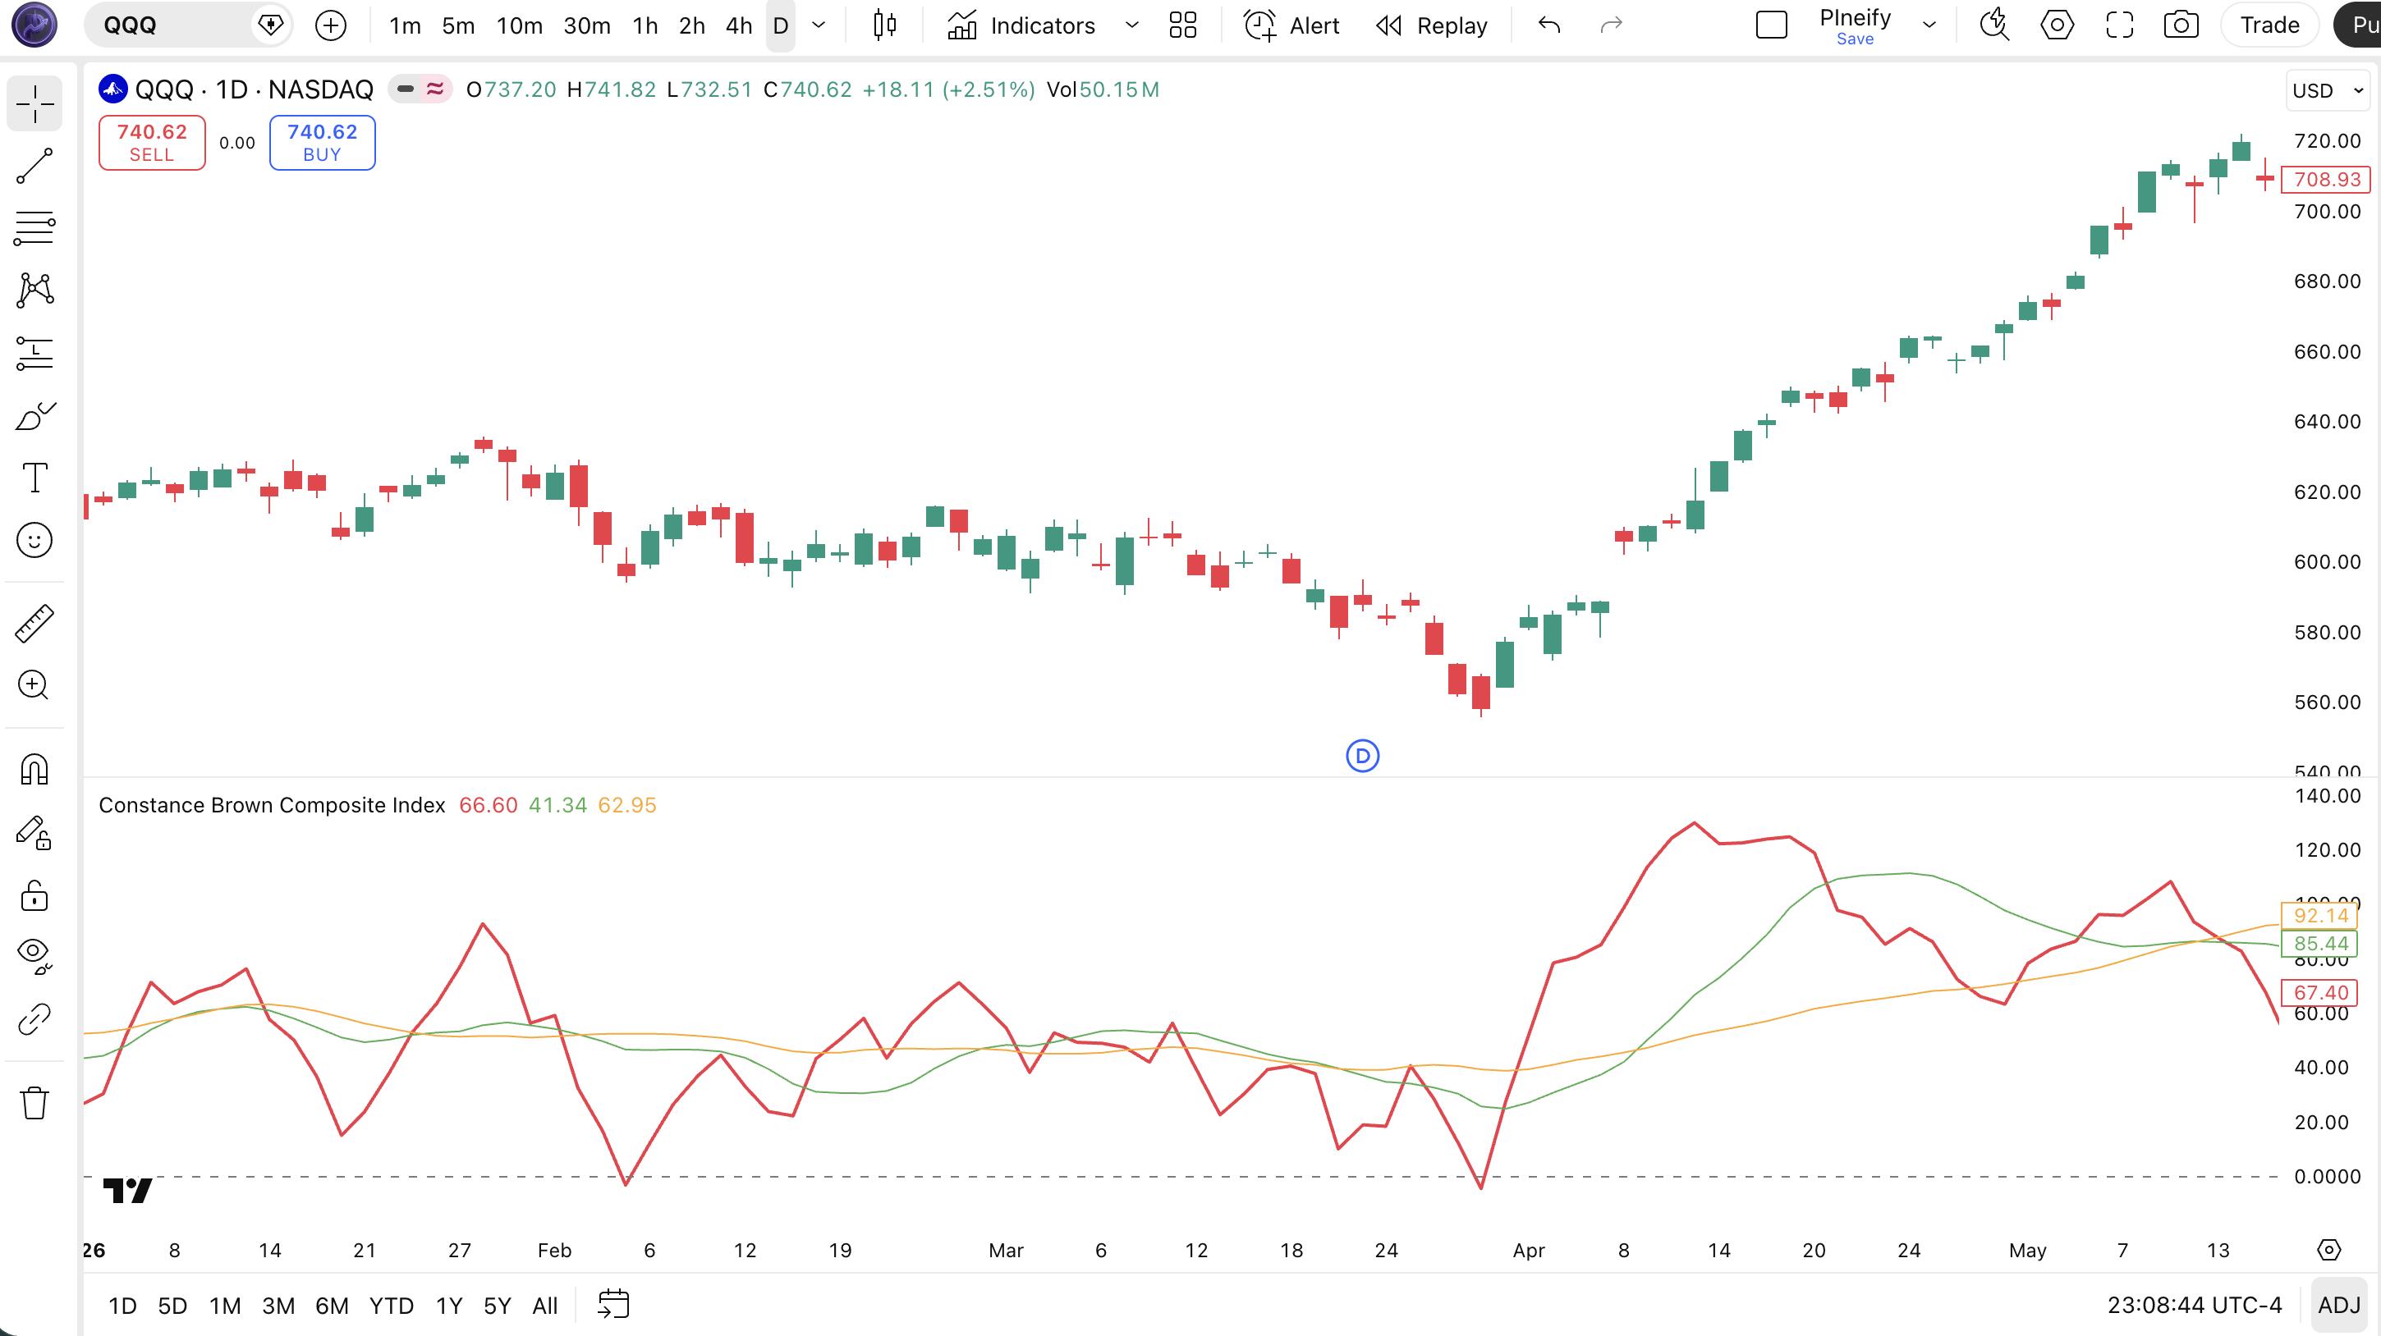Set date range to YTD

(x=391, y=1305)
